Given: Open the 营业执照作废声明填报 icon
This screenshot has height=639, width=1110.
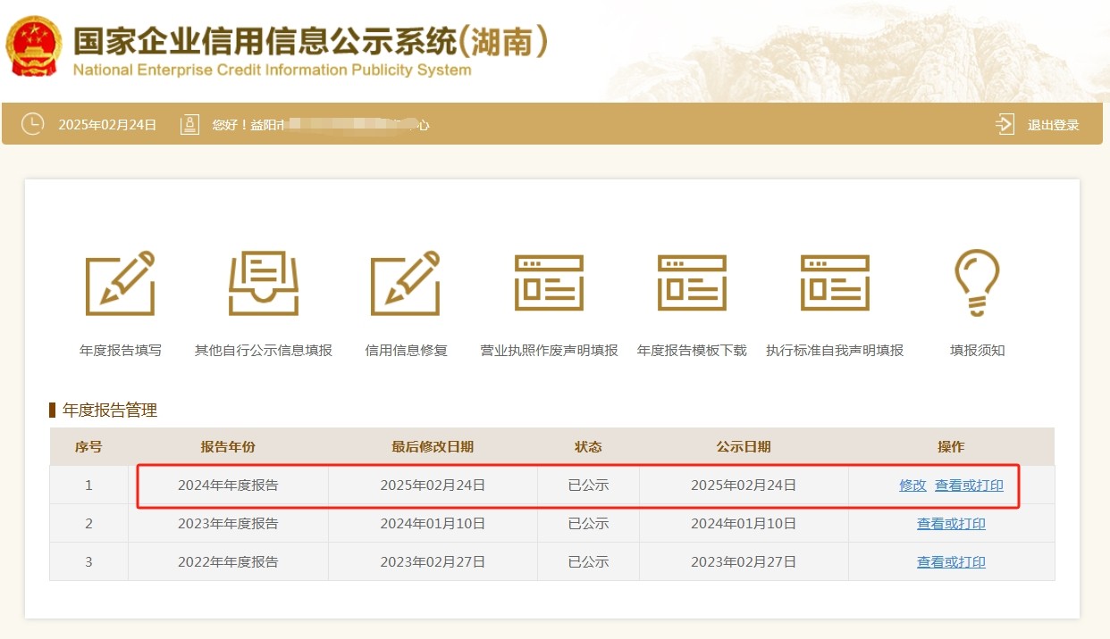Looking at the screenshot, I should tap(549, 283).
